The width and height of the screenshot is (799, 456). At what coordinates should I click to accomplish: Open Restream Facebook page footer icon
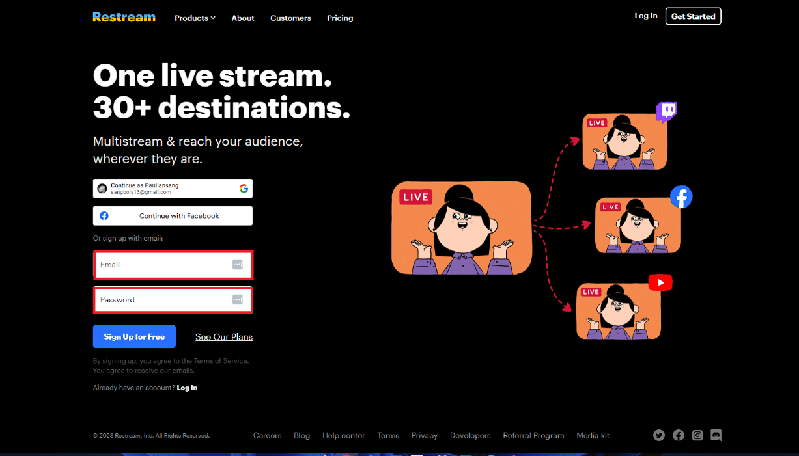point(679,435)
